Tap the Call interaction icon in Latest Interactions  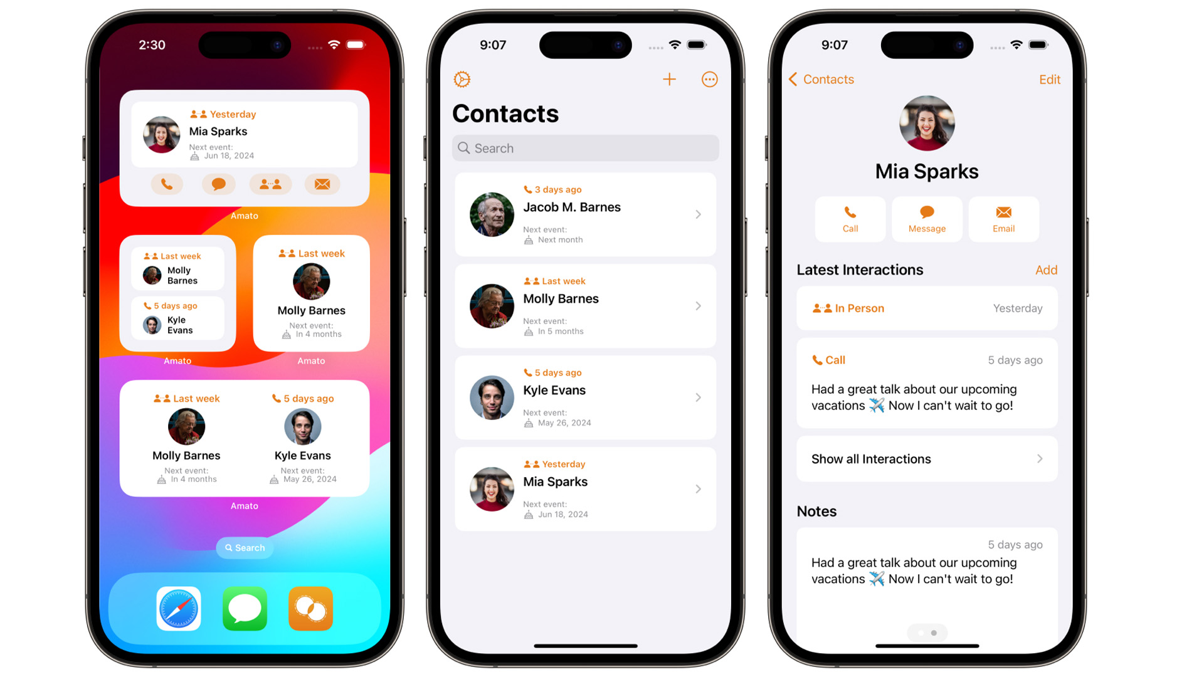pyautogui.click(x=818, y=359)
